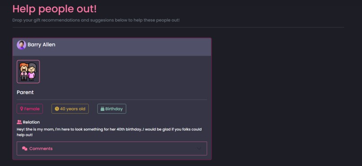Select the Birthday occasion tag
The width and height of the screenshot is (362, 166).
[x=112, y=109]
